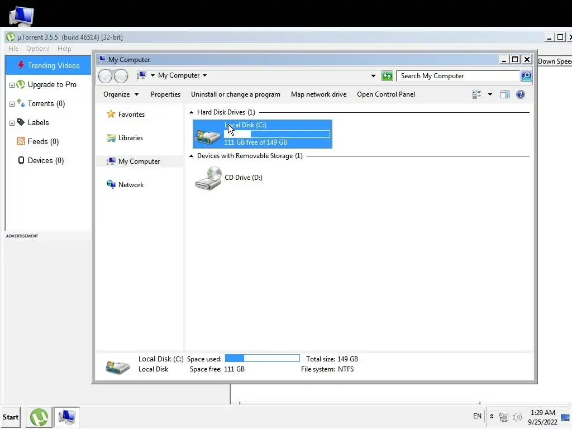Screen dimensions: 572x429
Task: Click '111 GB free of 149 GB' text
Action: pos(255,142)
